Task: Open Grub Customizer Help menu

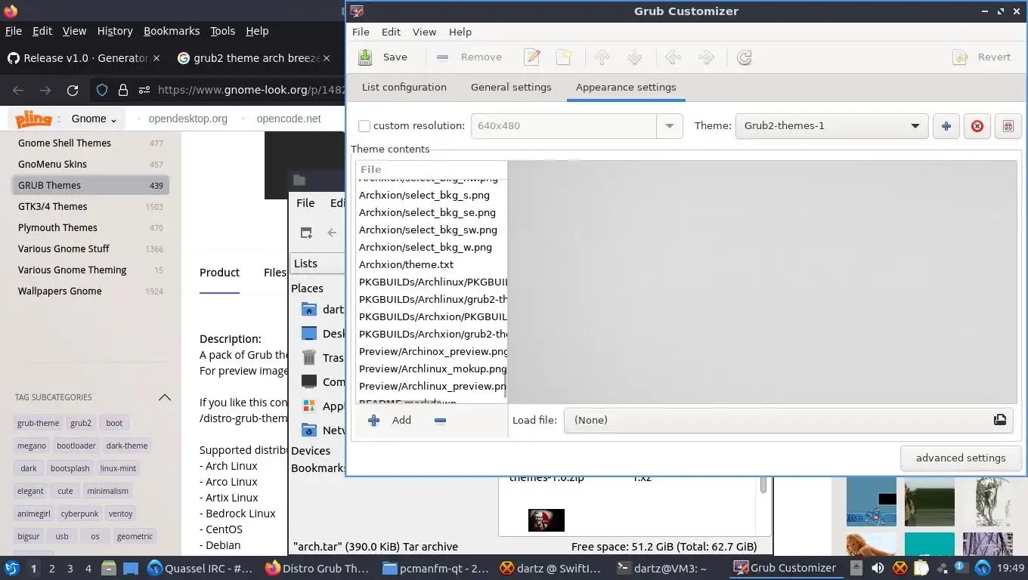Action: (x=460, y=32)
